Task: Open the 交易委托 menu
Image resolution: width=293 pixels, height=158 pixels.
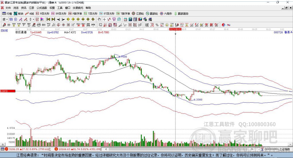Action: 78,8
